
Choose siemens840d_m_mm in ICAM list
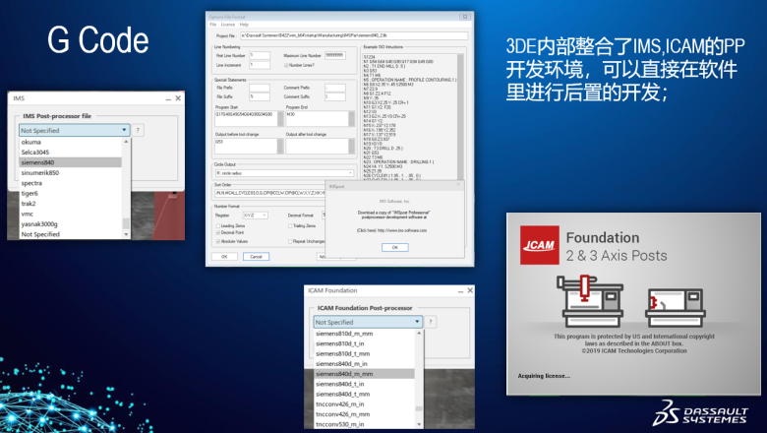[x=364, y=374]
